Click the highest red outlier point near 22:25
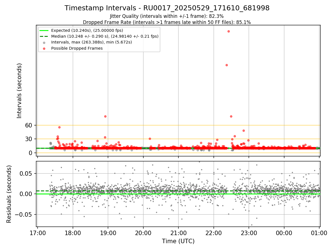 (x=229, y=31)
